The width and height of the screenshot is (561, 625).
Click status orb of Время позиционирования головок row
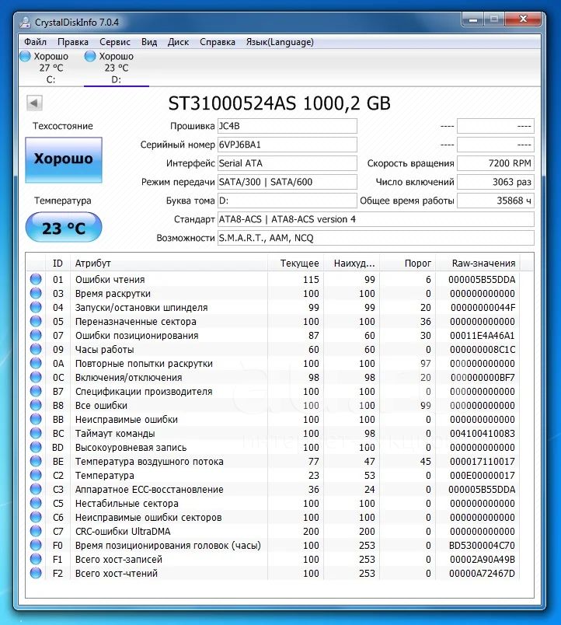pos(36,544)
